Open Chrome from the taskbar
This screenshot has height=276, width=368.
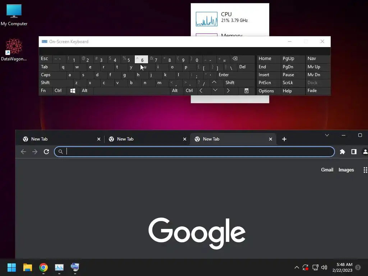tap(43, 267)
